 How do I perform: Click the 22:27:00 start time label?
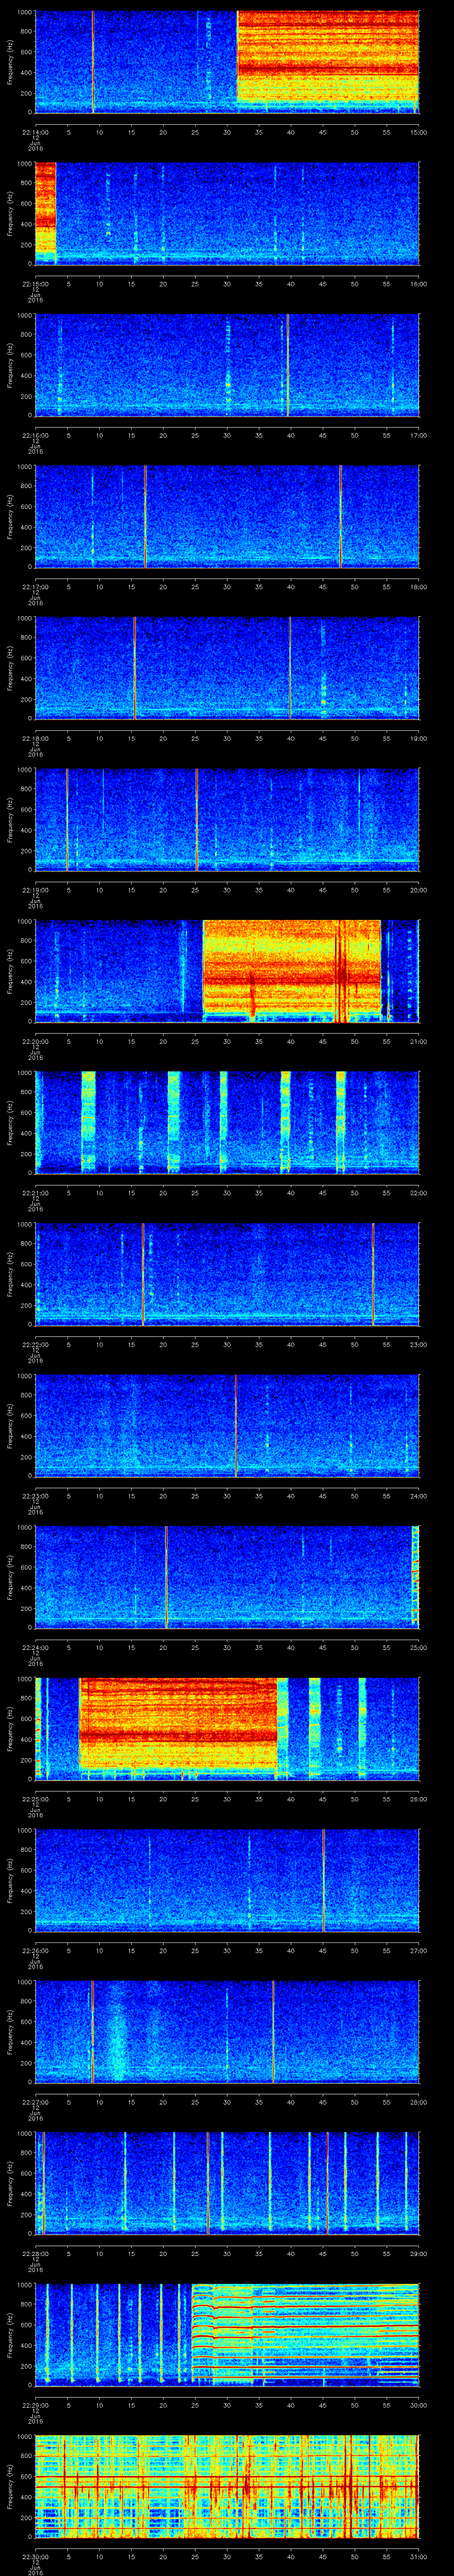35,2101
